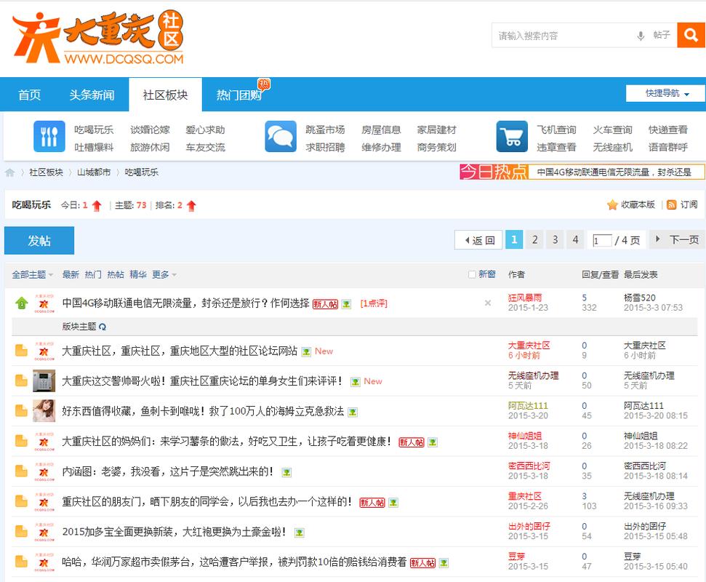Go to the 首页 tab
Image resolution: width=706 pixels, height=582 pixels.
pos(29,95)
